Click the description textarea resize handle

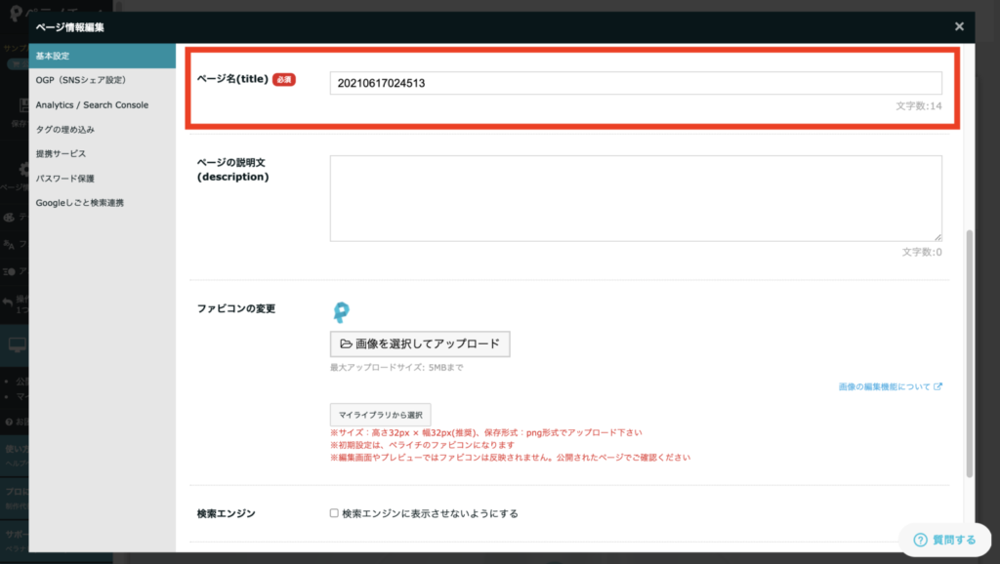click(937, 236)
